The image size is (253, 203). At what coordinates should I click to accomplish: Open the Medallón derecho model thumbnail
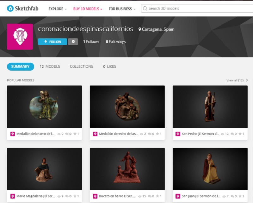(127, 107)
